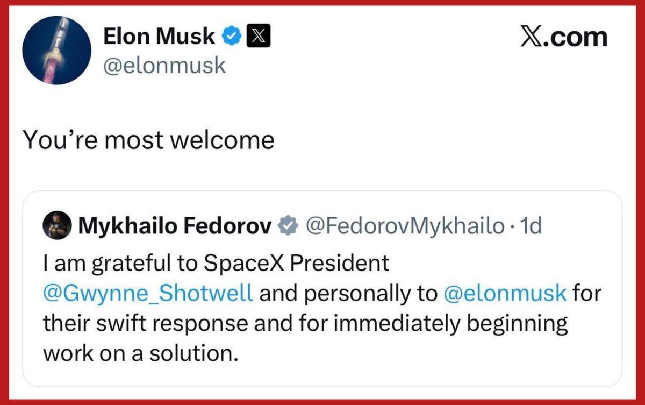645x405 pixels.
Task: Open the @Gwynne_Shotwell mention link
Action: [147, 294]
